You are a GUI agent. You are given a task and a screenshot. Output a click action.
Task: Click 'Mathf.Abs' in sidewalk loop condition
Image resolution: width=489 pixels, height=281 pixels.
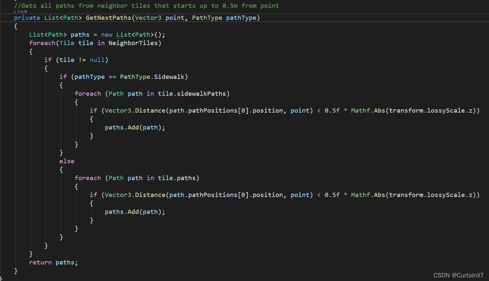(x=368, y=110)
